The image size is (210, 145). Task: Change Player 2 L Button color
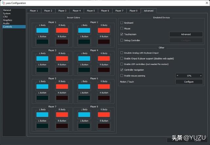coord(84,42)
